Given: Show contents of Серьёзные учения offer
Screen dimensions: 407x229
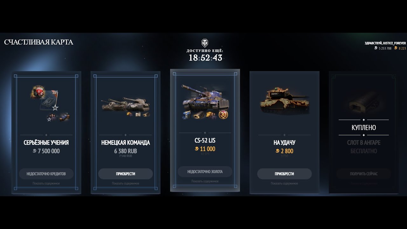Looking at the screenshot, I should (x=46, y=184).
